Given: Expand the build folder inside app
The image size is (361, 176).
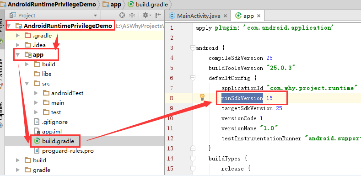Looking at the screenshot, I should point(27,64).
